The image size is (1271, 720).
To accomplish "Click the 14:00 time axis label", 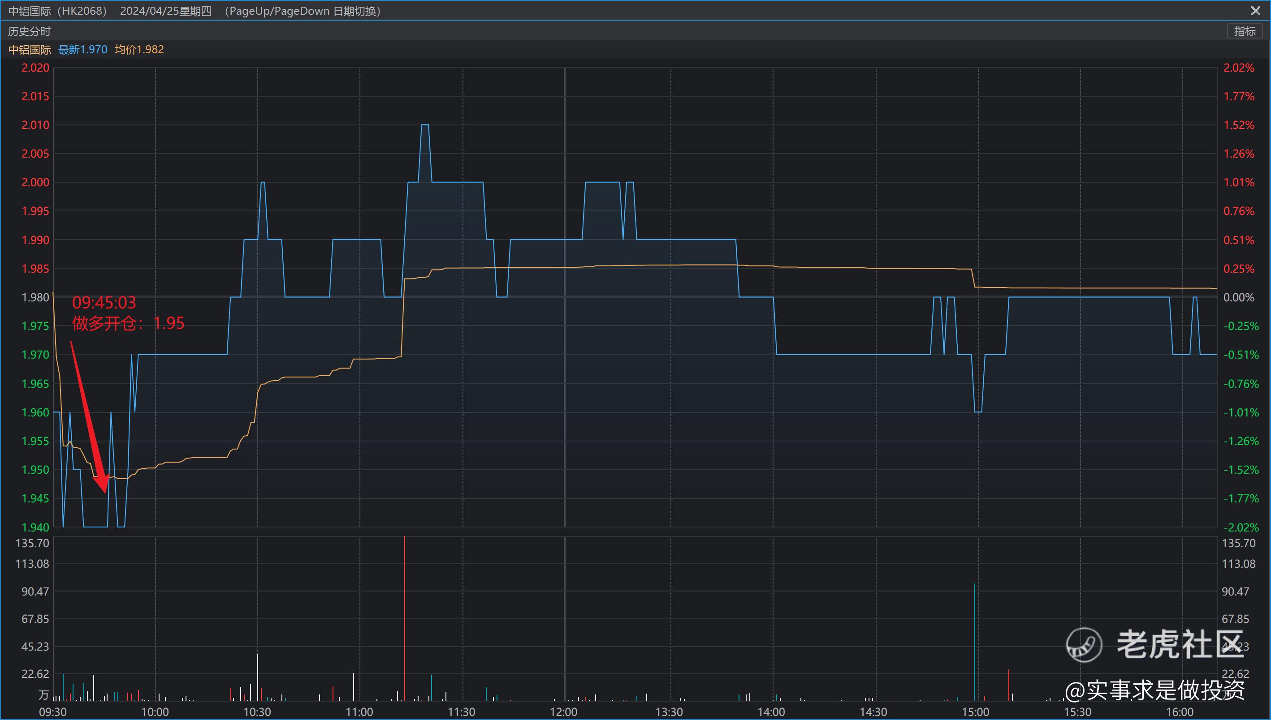I will tap(771, 712).
